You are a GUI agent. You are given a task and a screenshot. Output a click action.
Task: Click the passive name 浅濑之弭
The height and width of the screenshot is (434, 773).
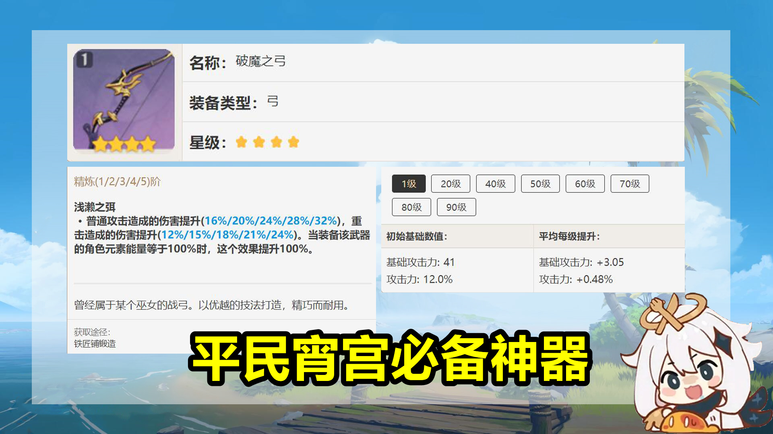(x=95, y=207)
